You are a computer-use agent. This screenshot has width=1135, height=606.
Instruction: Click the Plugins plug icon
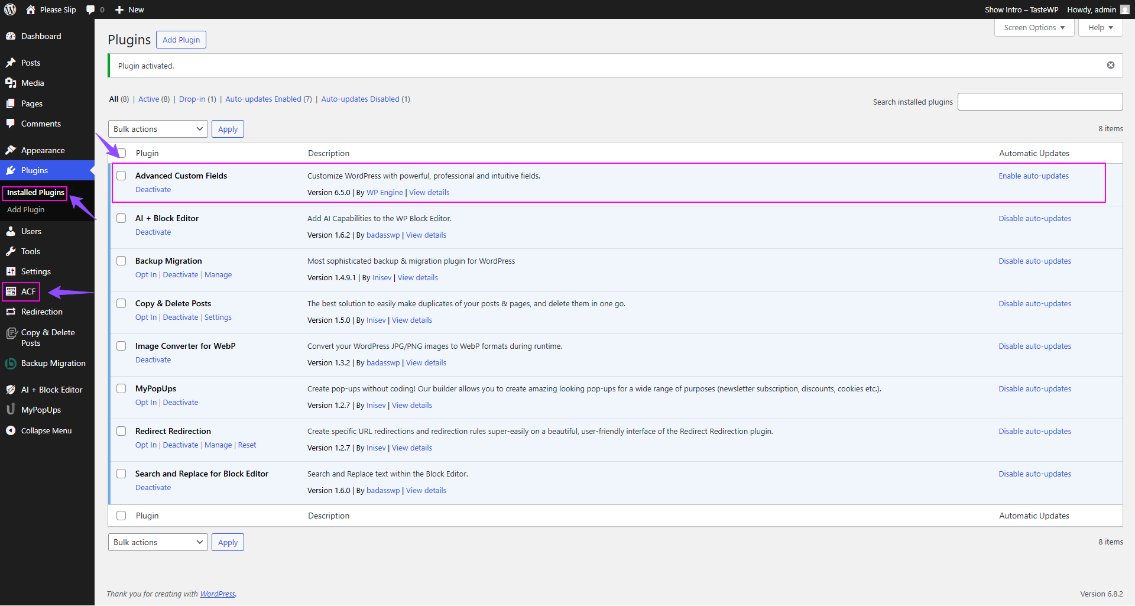[x=11, y=170]
